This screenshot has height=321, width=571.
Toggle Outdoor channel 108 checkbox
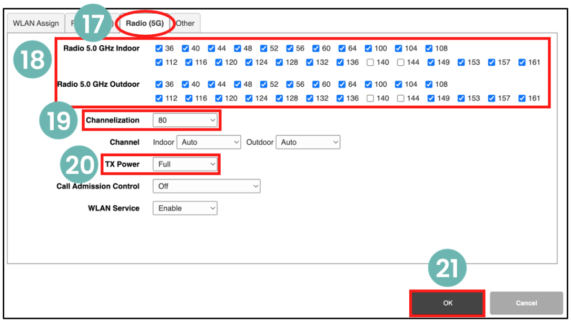pyautogui.click(x=429, y=84)
